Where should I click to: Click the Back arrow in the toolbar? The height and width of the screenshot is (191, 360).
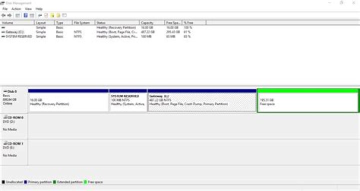click(x=3, y=15)
